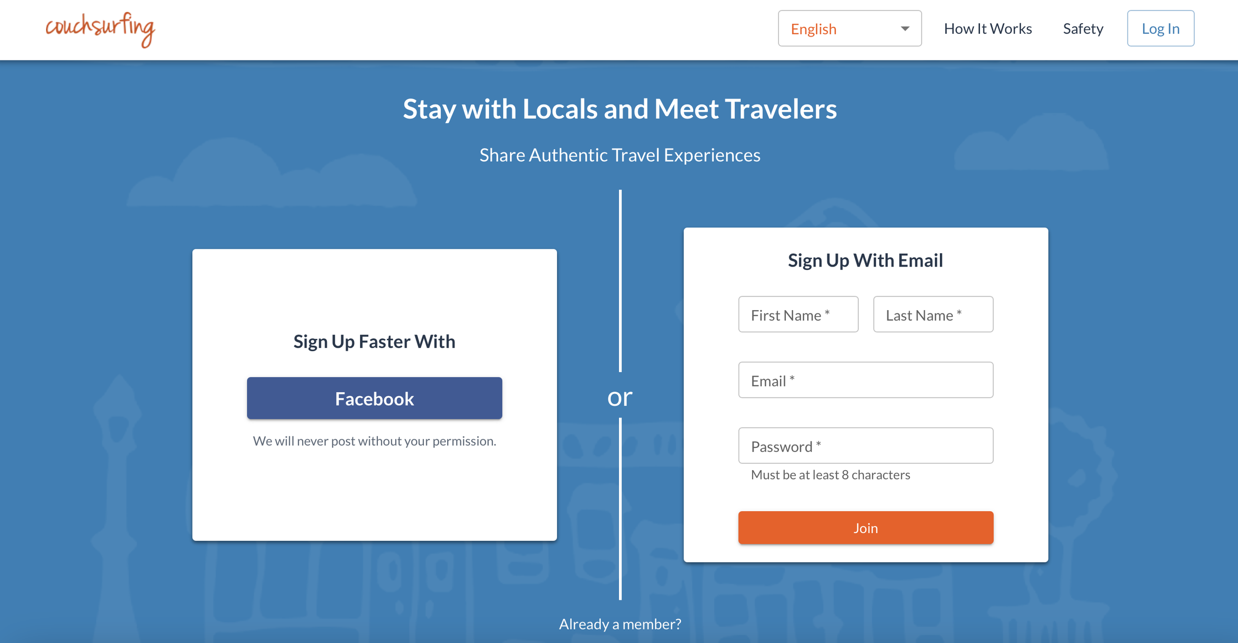Go to the Safety page

coord(1083,29)
